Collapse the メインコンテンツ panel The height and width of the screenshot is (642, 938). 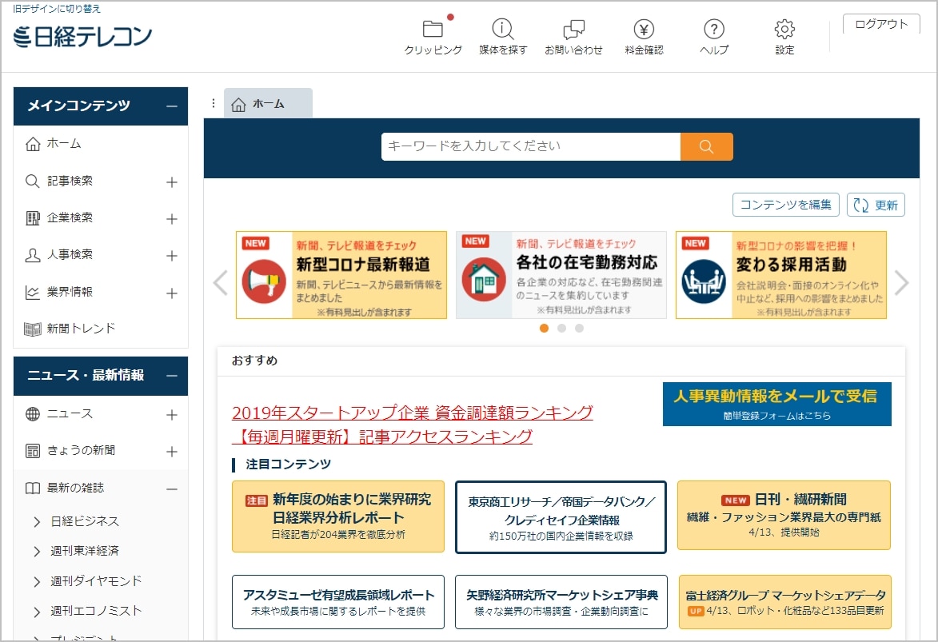(172, 106)
